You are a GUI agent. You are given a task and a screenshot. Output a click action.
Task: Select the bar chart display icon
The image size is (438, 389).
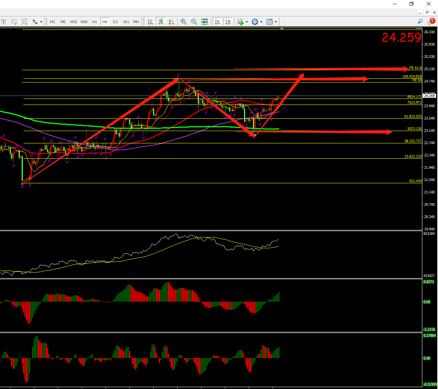150,22
